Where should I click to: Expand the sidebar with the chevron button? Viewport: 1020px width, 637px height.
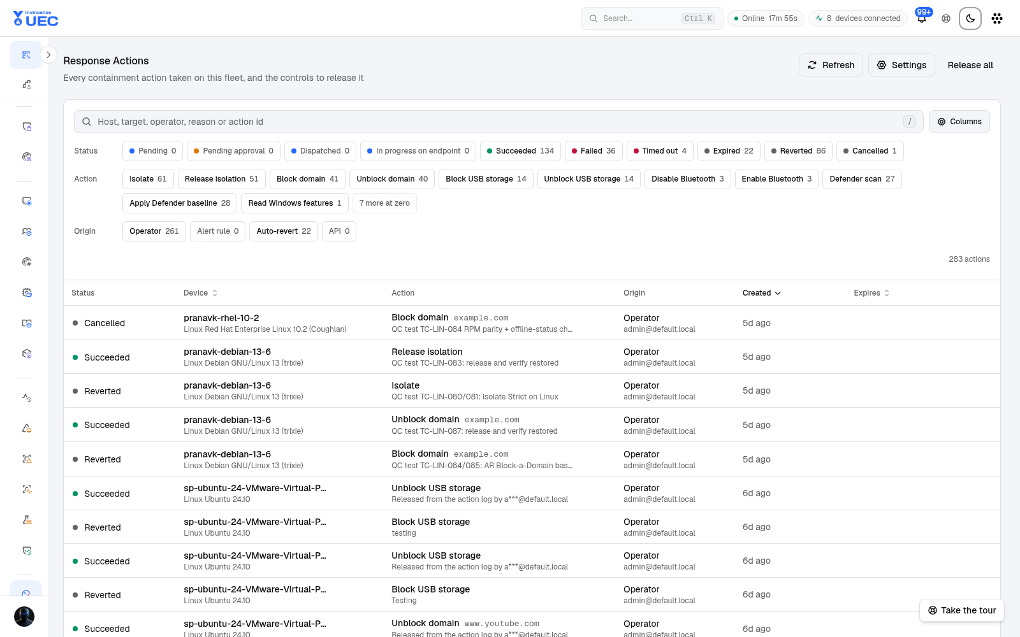pos(48,55)
